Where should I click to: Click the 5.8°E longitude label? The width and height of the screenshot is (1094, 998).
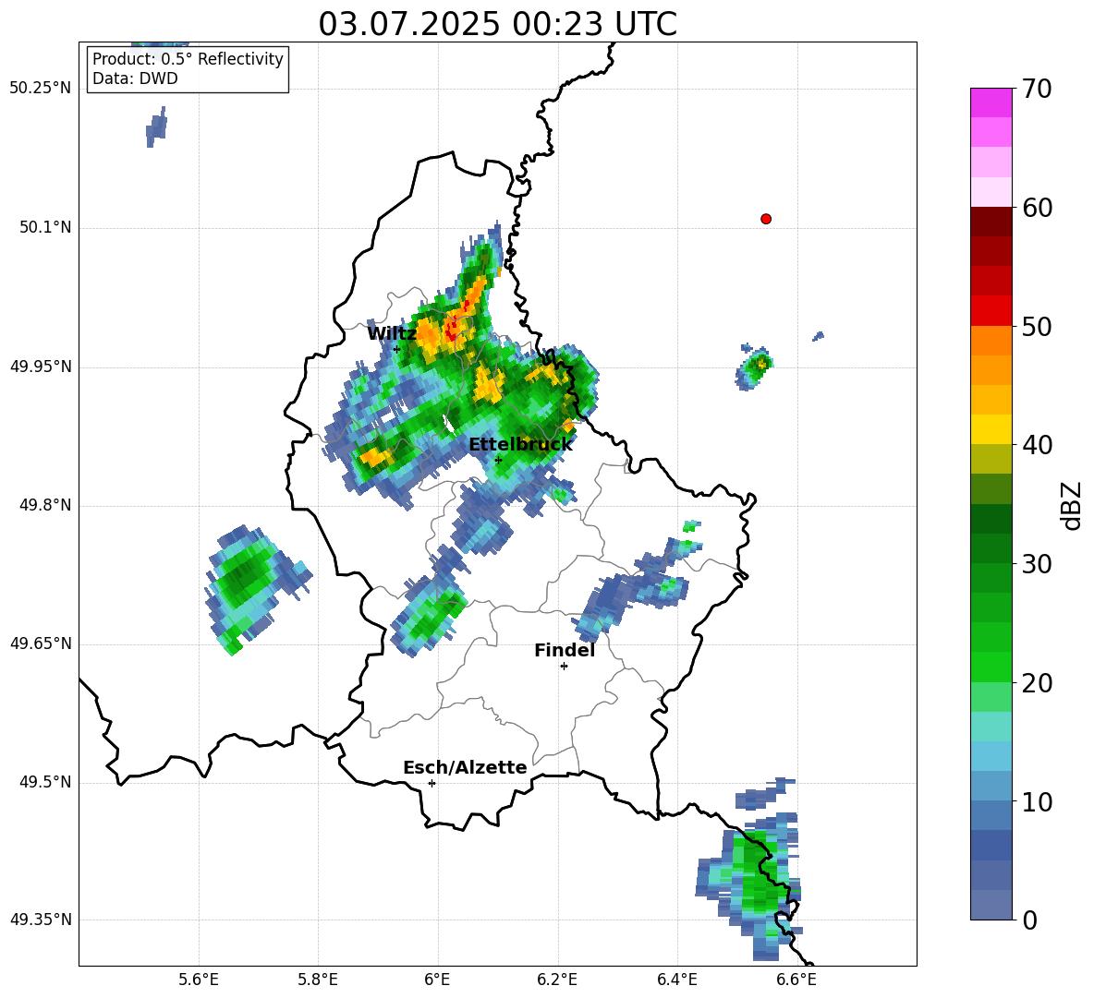(x=318, y=980)
